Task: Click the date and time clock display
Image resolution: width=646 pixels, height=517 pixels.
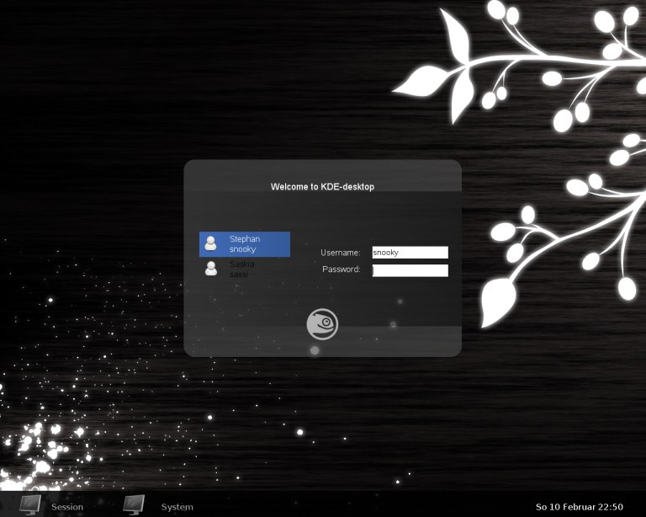Action: point(580,507)
